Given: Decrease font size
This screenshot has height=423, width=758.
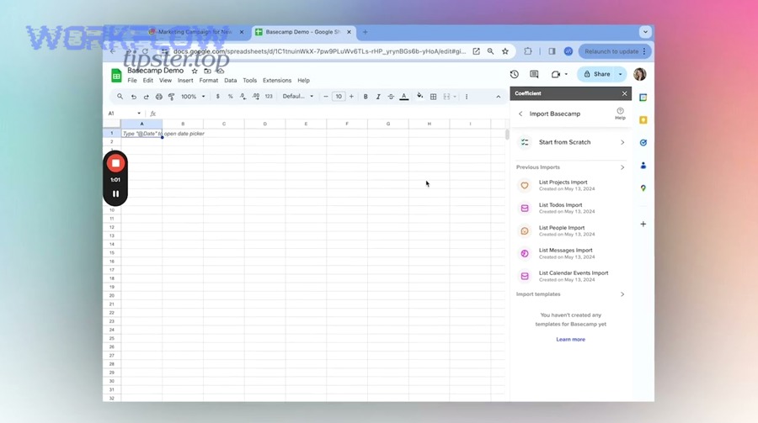Looking at the screenshot, I should (326, 97).
